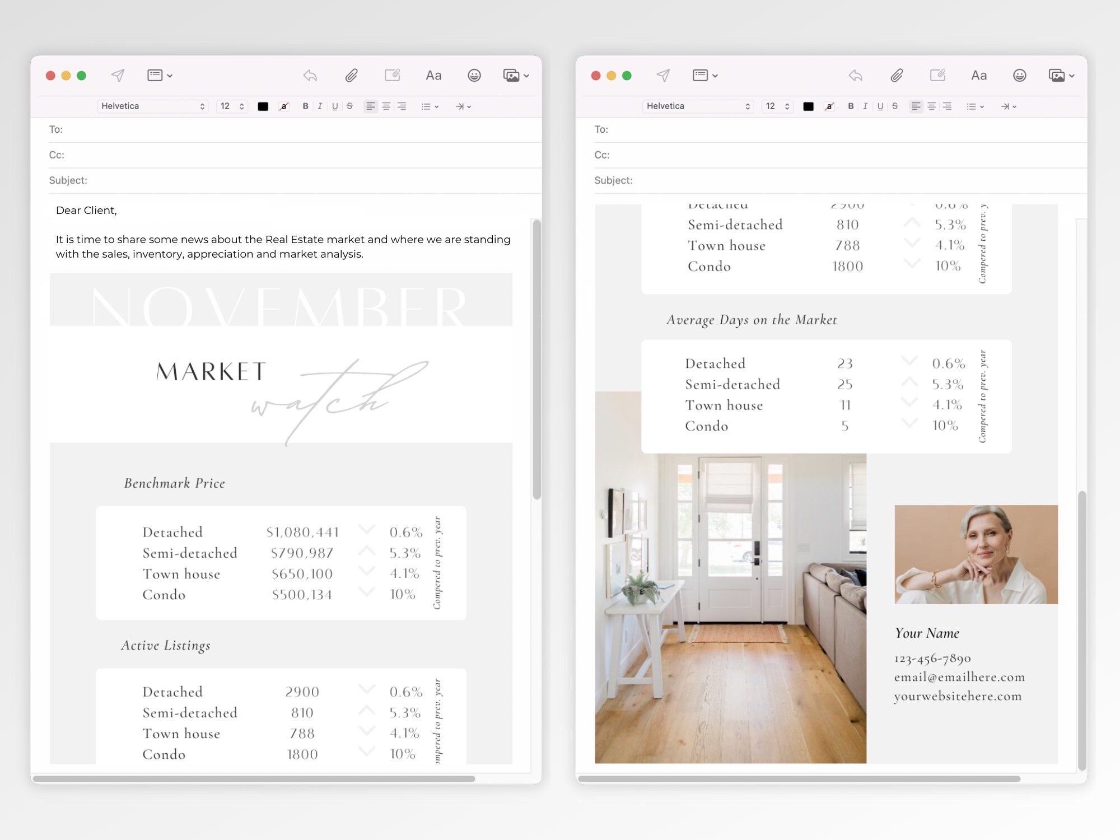Open the indentation options dropdown
Viewport: 1120px width, 840px height.
(461, 106)
